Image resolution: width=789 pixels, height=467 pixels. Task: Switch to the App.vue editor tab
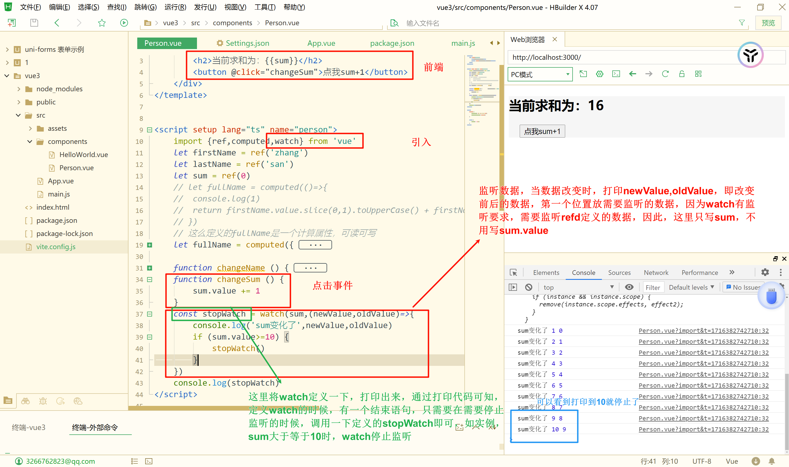[321, 43]
